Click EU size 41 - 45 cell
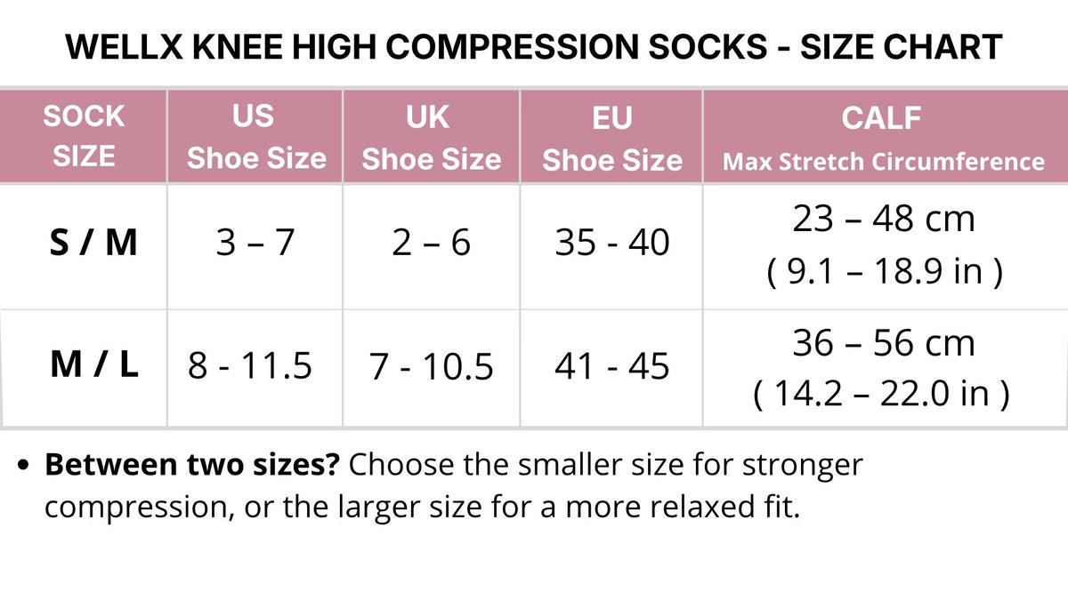Screen dimensions: 1068x600 tap(612, 365)
